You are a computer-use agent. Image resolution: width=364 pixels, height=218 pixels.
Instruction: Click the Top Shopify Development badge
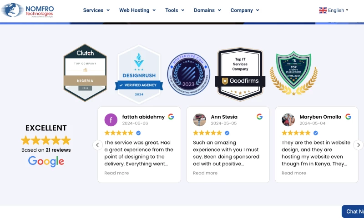[293, 73]
